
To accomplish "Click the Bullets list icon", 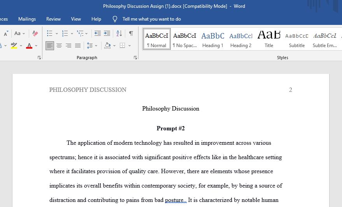I will 49,33.
